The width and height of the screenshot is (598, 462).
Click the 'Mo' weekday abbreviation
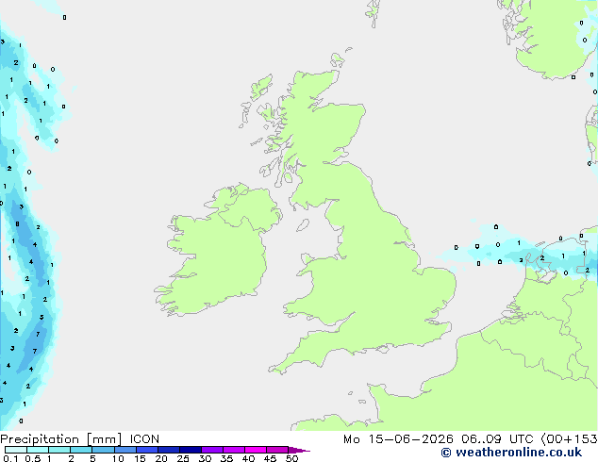pos(351,439)
